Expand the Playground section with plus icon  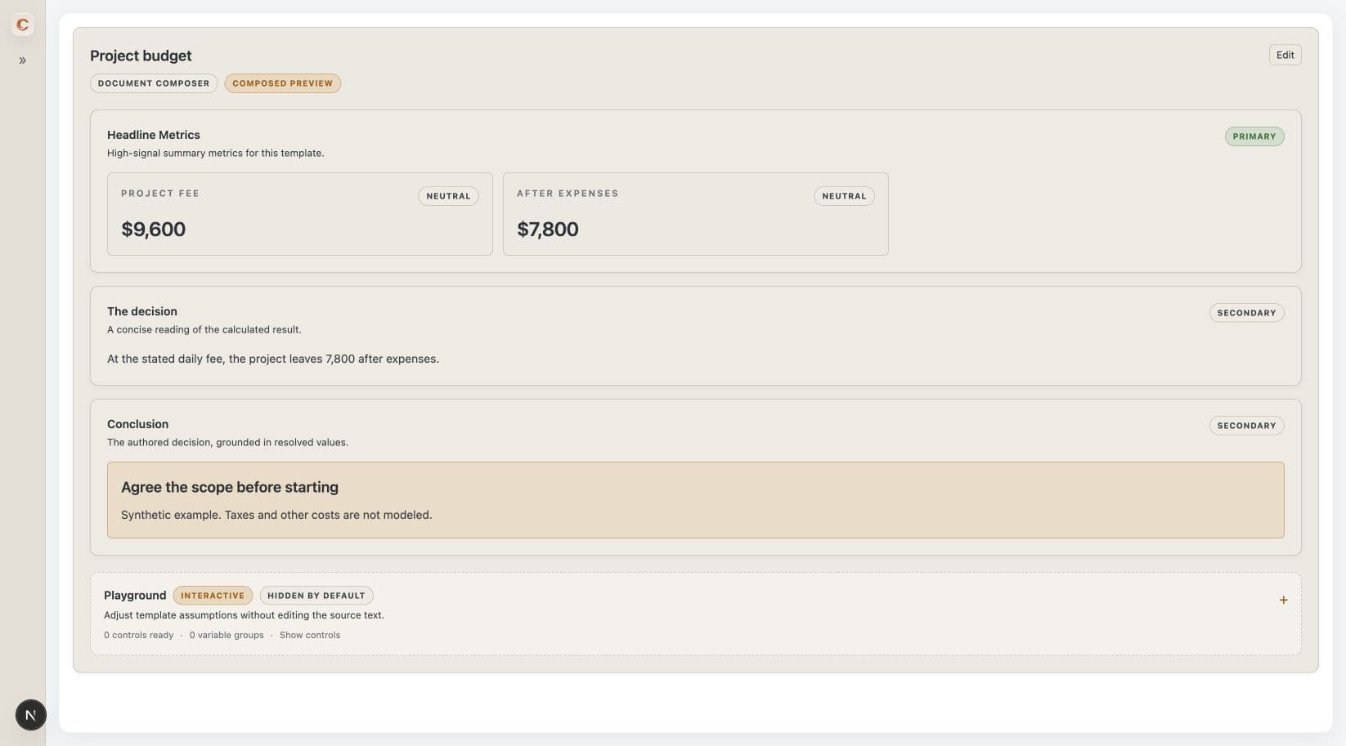[x=1283, y=600]
